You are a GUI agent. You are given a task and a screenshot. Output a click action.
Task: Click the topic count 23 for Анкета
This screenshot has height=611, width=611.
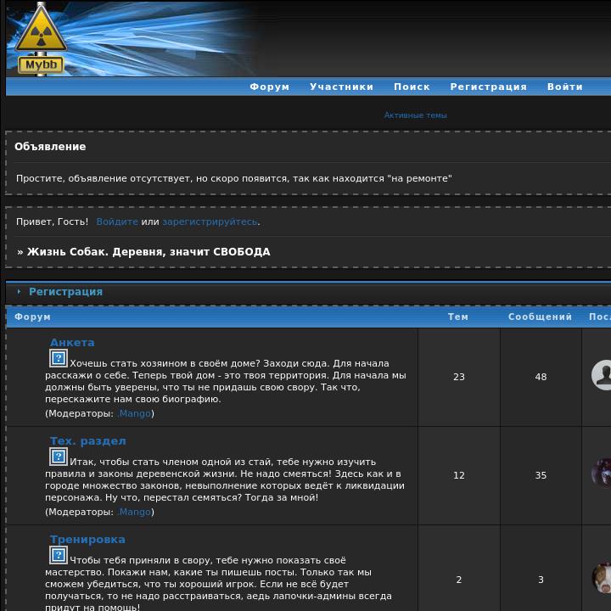tap(459, 377)
